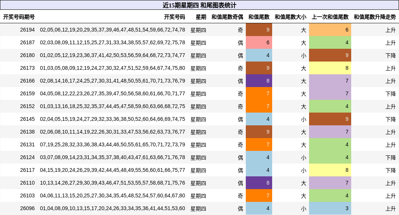
Task: Select issue number 26187
Action: point(27,43)
